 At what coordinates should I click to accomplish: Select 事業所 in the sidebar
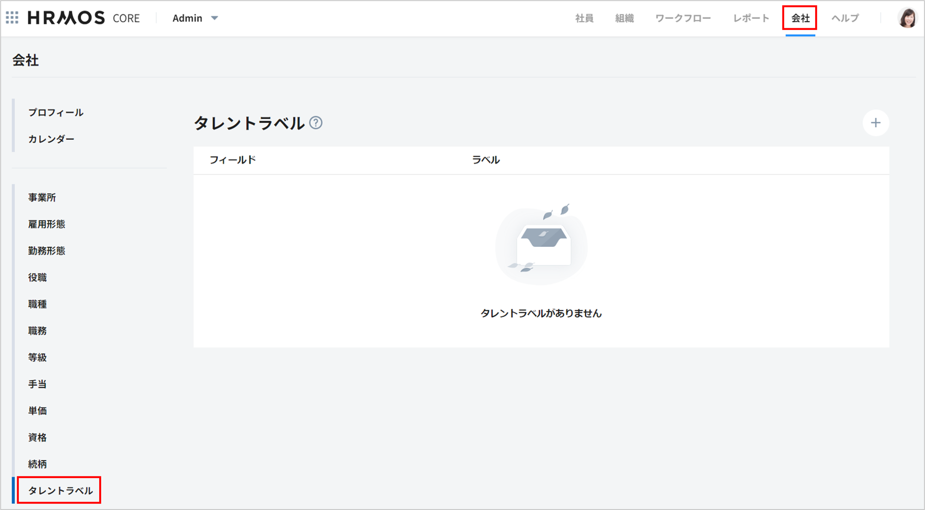(x=42, y=198)
